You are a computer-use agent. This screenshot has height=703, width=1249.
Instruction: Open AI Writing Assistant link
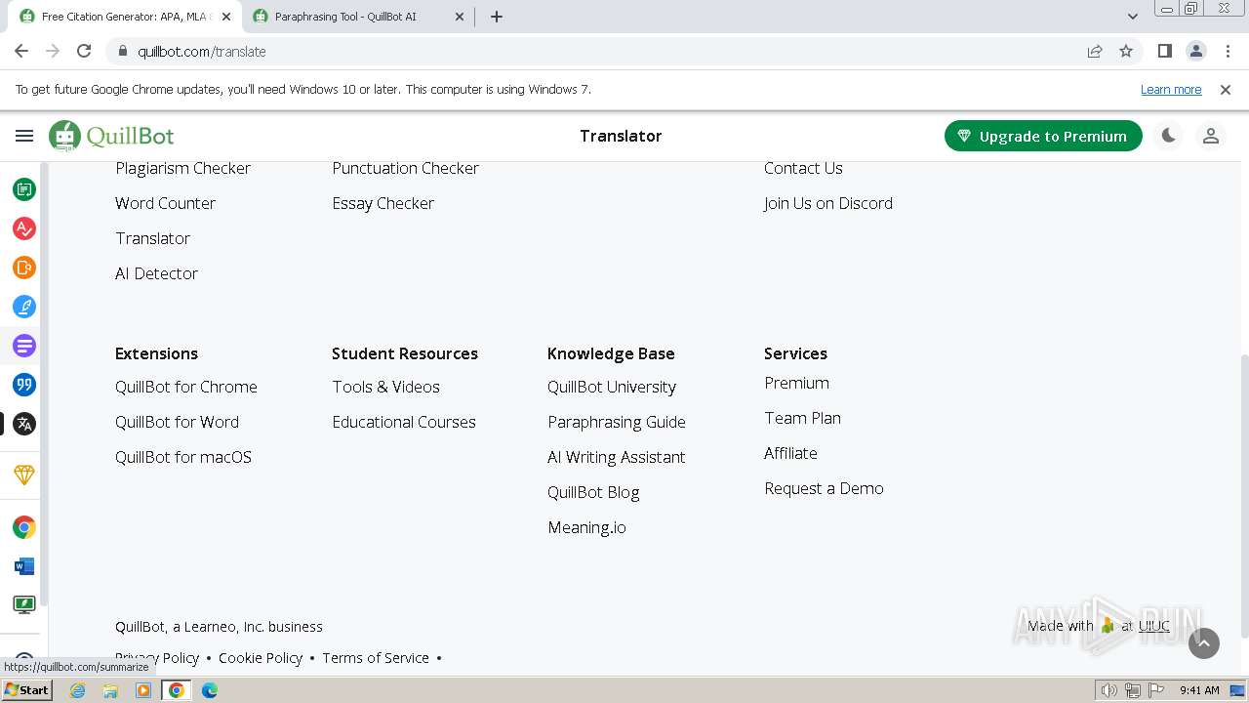pos(617,457)
